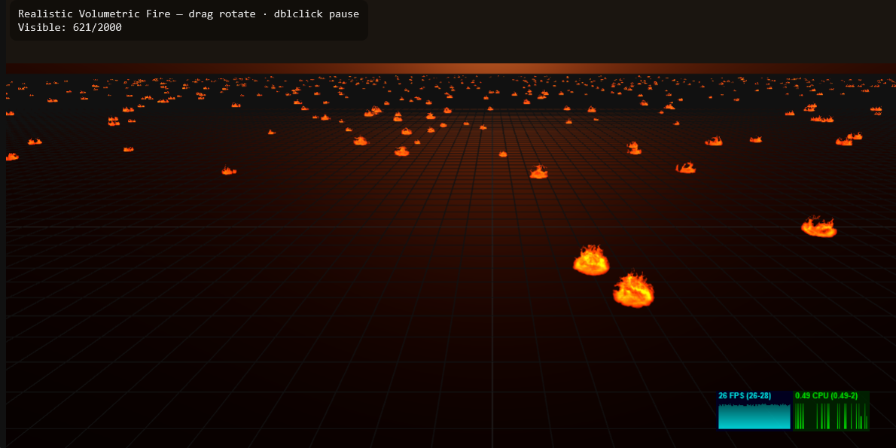Screen dimensions: 896x448
Task: Click the "26 FPS (26-28)" label
Action: 744,396
